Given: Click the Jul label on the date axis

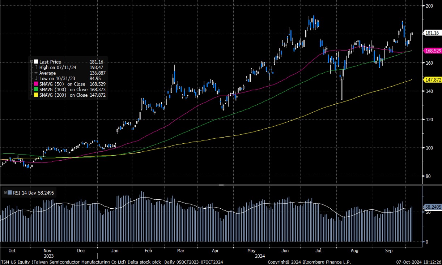Looking at the screenshot, I should pos(319,251).
